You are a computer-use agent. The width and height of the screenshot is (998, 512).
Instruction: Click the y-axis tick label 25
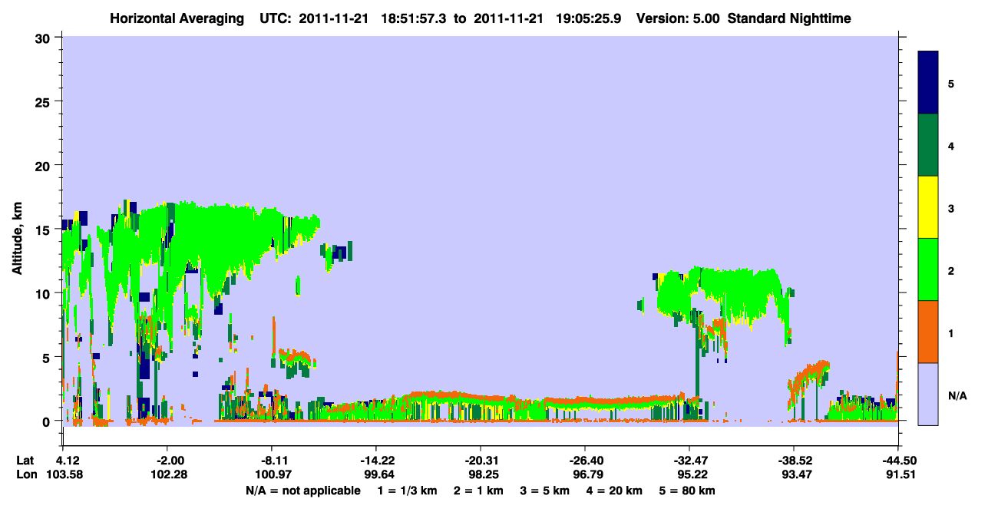45,101
